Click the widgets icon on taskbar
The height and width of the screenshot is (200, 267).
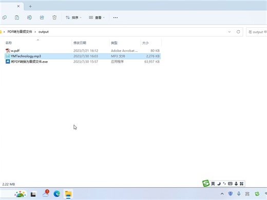tap(20, 194)
